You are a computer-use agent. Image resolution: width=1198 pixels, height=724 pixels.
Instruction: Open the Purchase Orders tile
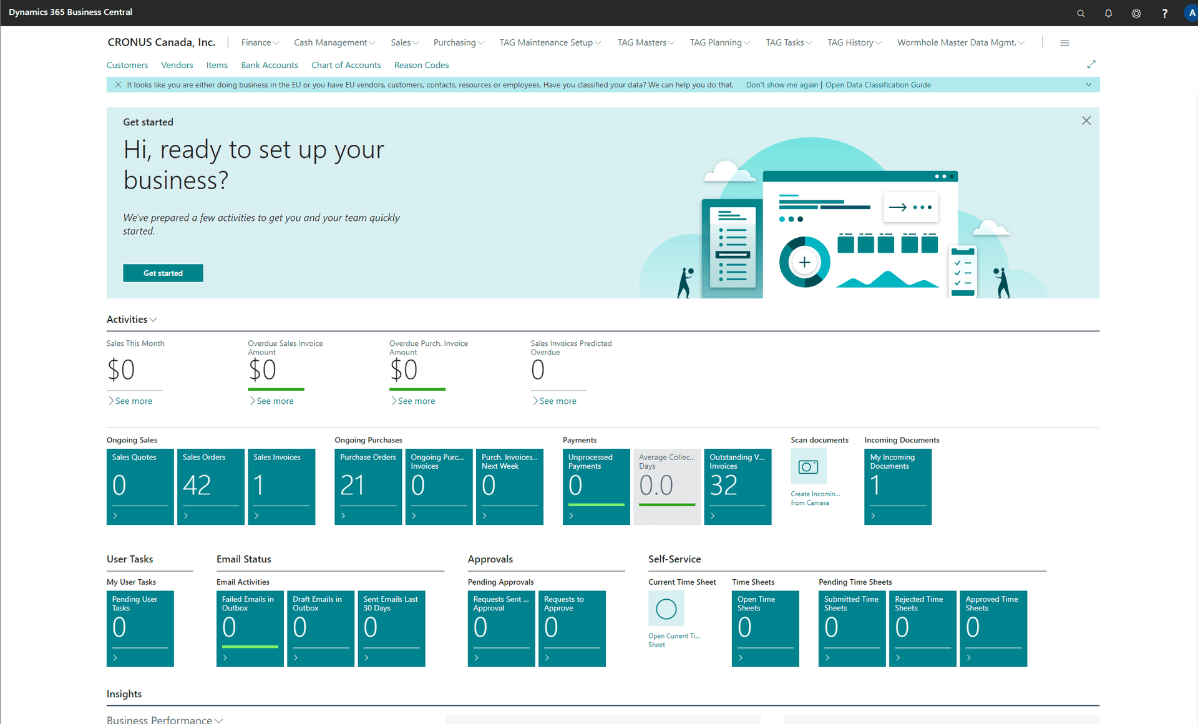[368, 487]
